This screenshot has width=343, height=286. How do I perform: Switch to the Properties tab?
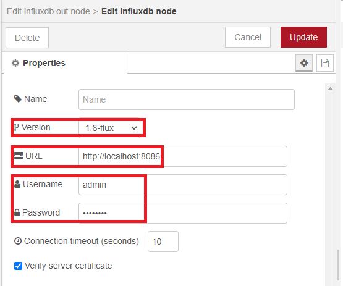click(66, 63)
